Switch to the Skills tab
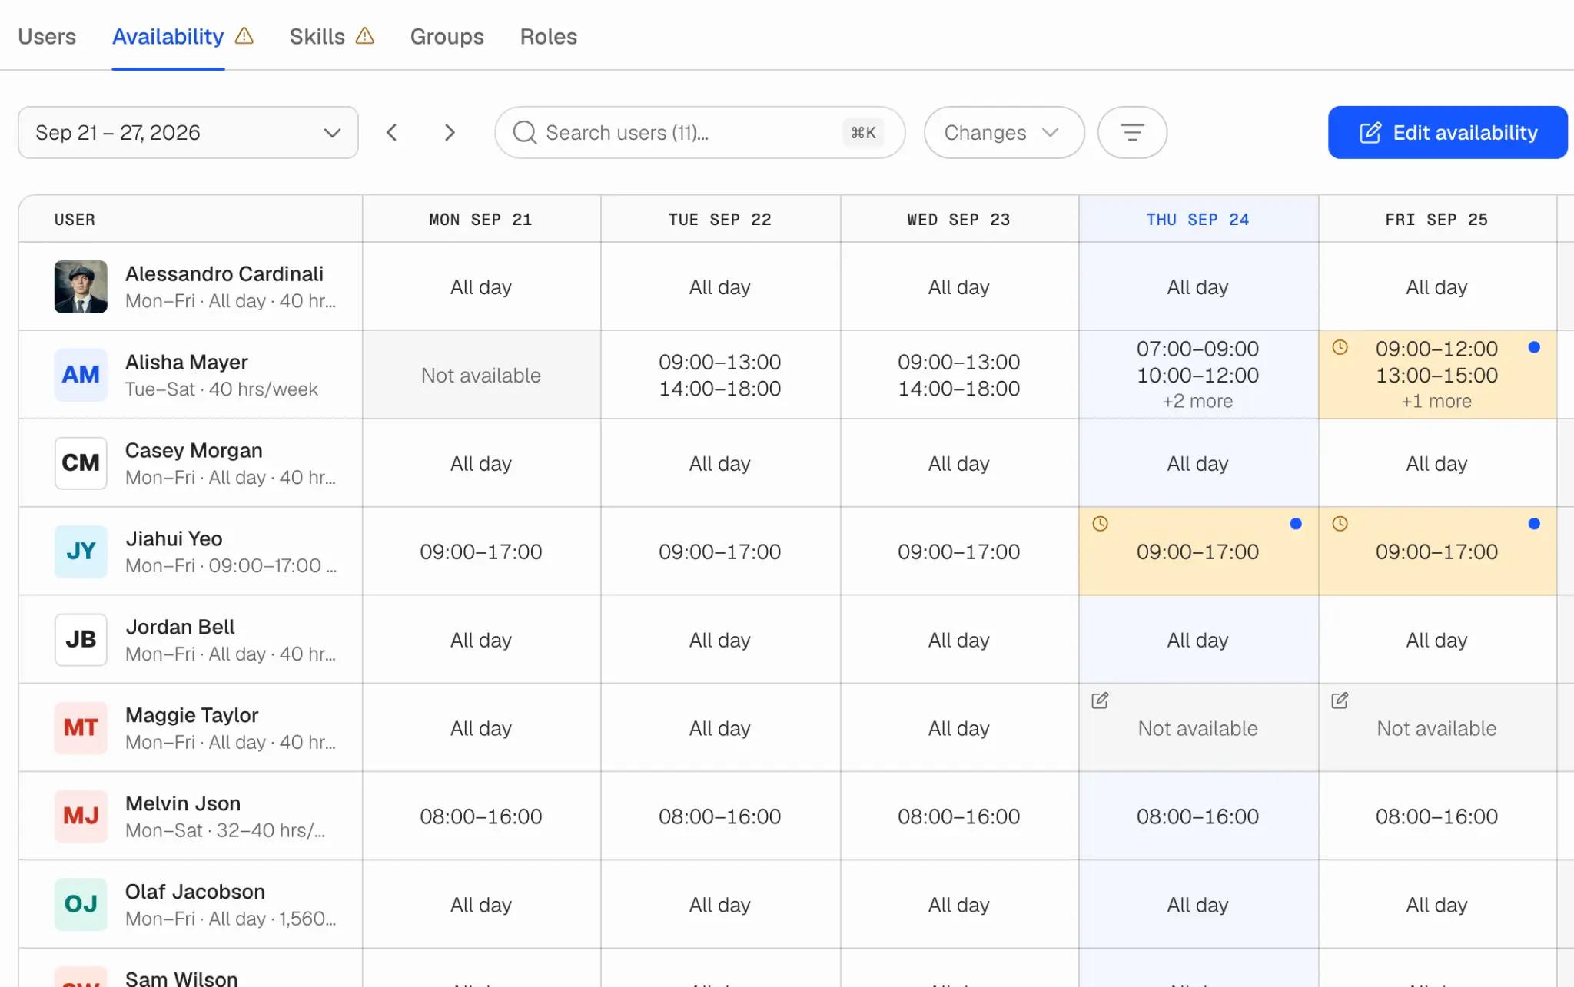This screenshot has width=1574, height=987. click(317, 36)
